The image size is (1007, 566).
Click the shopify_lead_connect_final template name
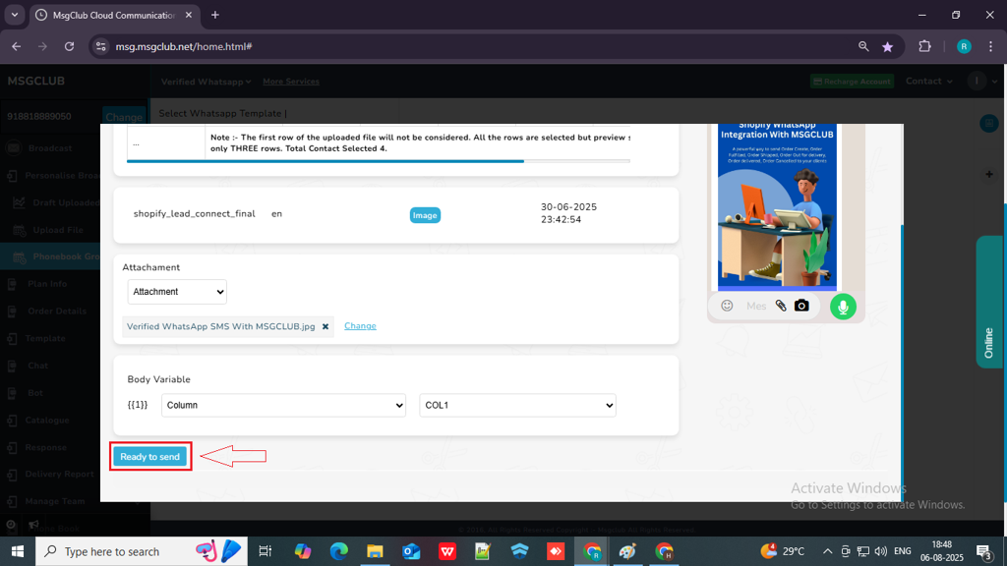click(x=194, y=213)
